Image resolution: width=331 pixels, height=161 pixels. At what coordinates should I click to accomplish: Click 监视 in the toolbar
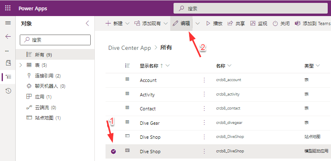click(x=259, y=23)
